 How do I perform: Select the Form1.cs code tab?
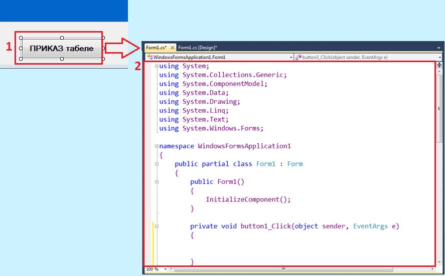point(156,48)
